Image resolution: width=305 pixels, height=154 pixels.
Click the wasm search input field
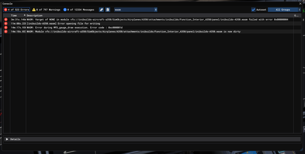134,10
